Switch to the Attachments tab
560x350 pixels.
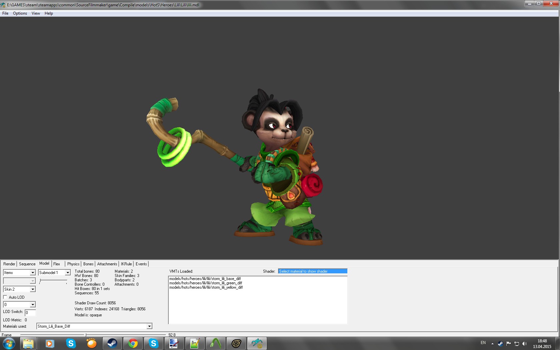[x=107, y=264]
